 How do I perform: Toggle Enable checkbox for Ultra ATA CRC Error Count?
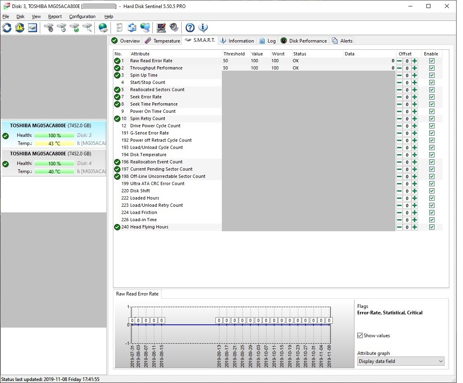click(432, 184)
